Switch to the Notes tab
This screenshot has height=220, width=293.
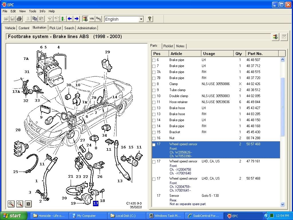pos(180,46)
